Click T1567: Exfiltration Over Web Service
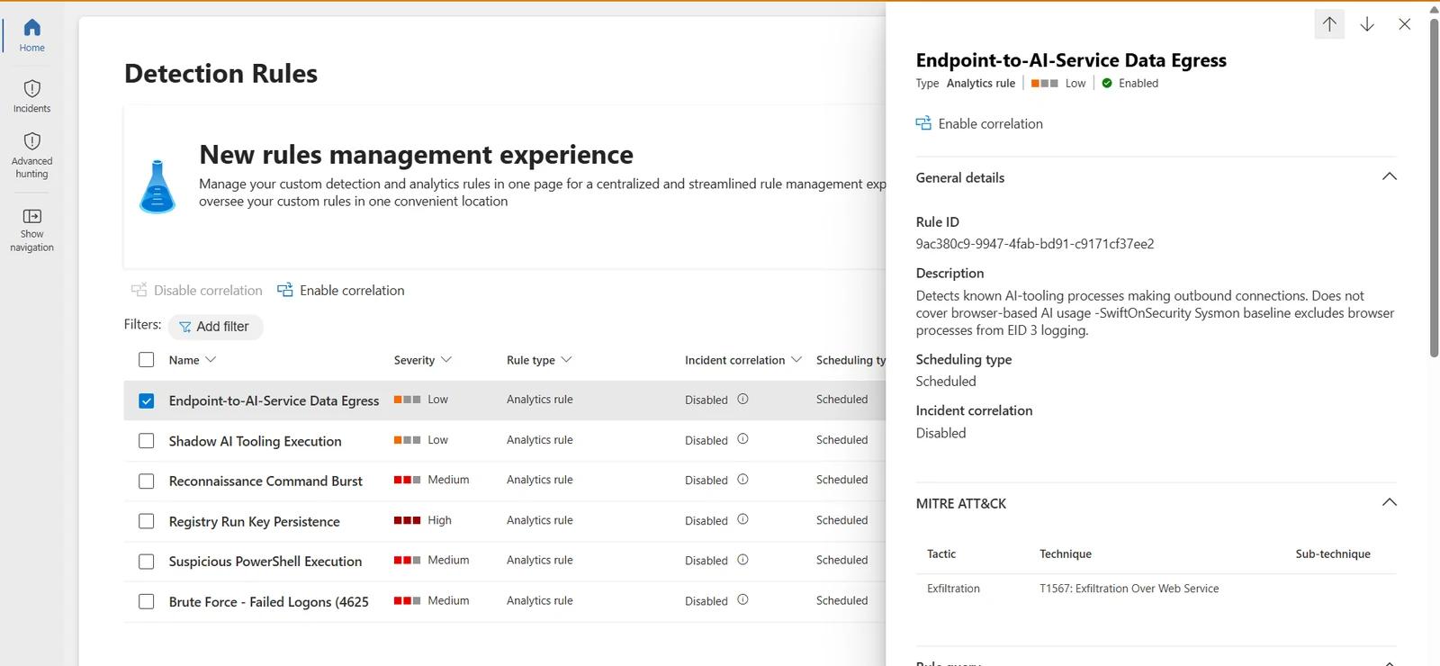The image size is (1440, 666). coord(1129,589)
